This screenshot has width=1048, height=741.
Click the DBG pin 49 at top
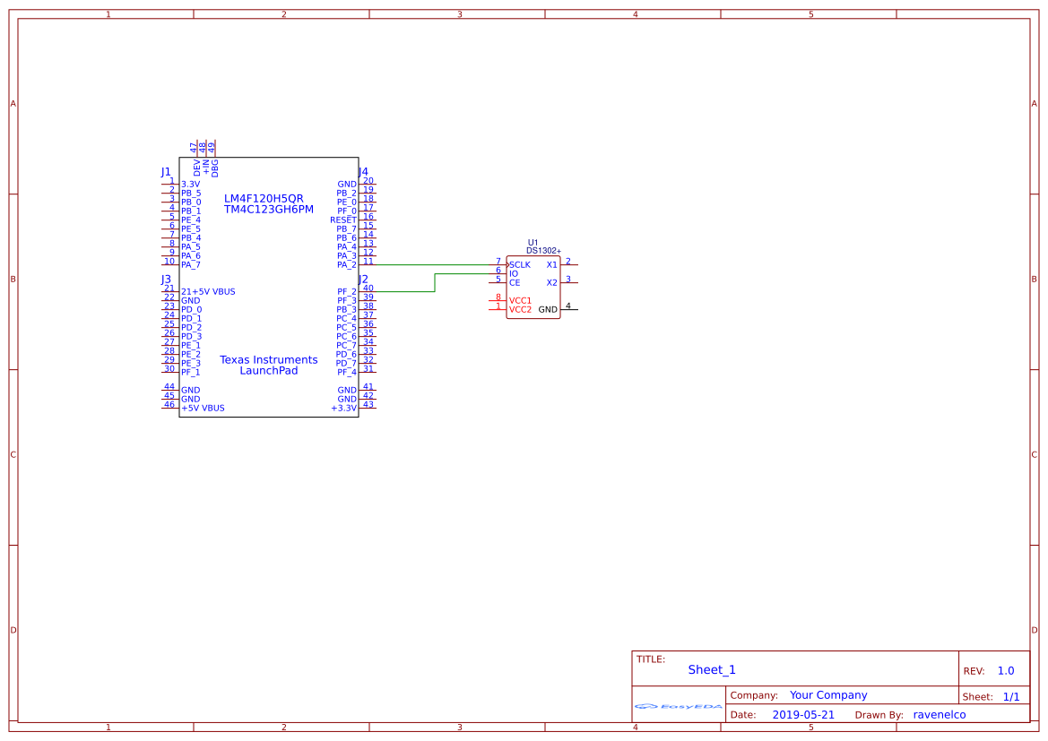point(213,158)
